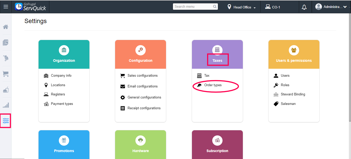Click the location pin icon in header

pos(229,7)
